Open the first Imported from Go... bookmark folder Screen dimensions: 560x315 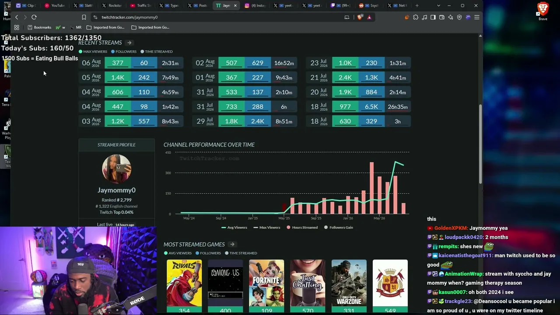pyautogui.click(x=105, y=27)
